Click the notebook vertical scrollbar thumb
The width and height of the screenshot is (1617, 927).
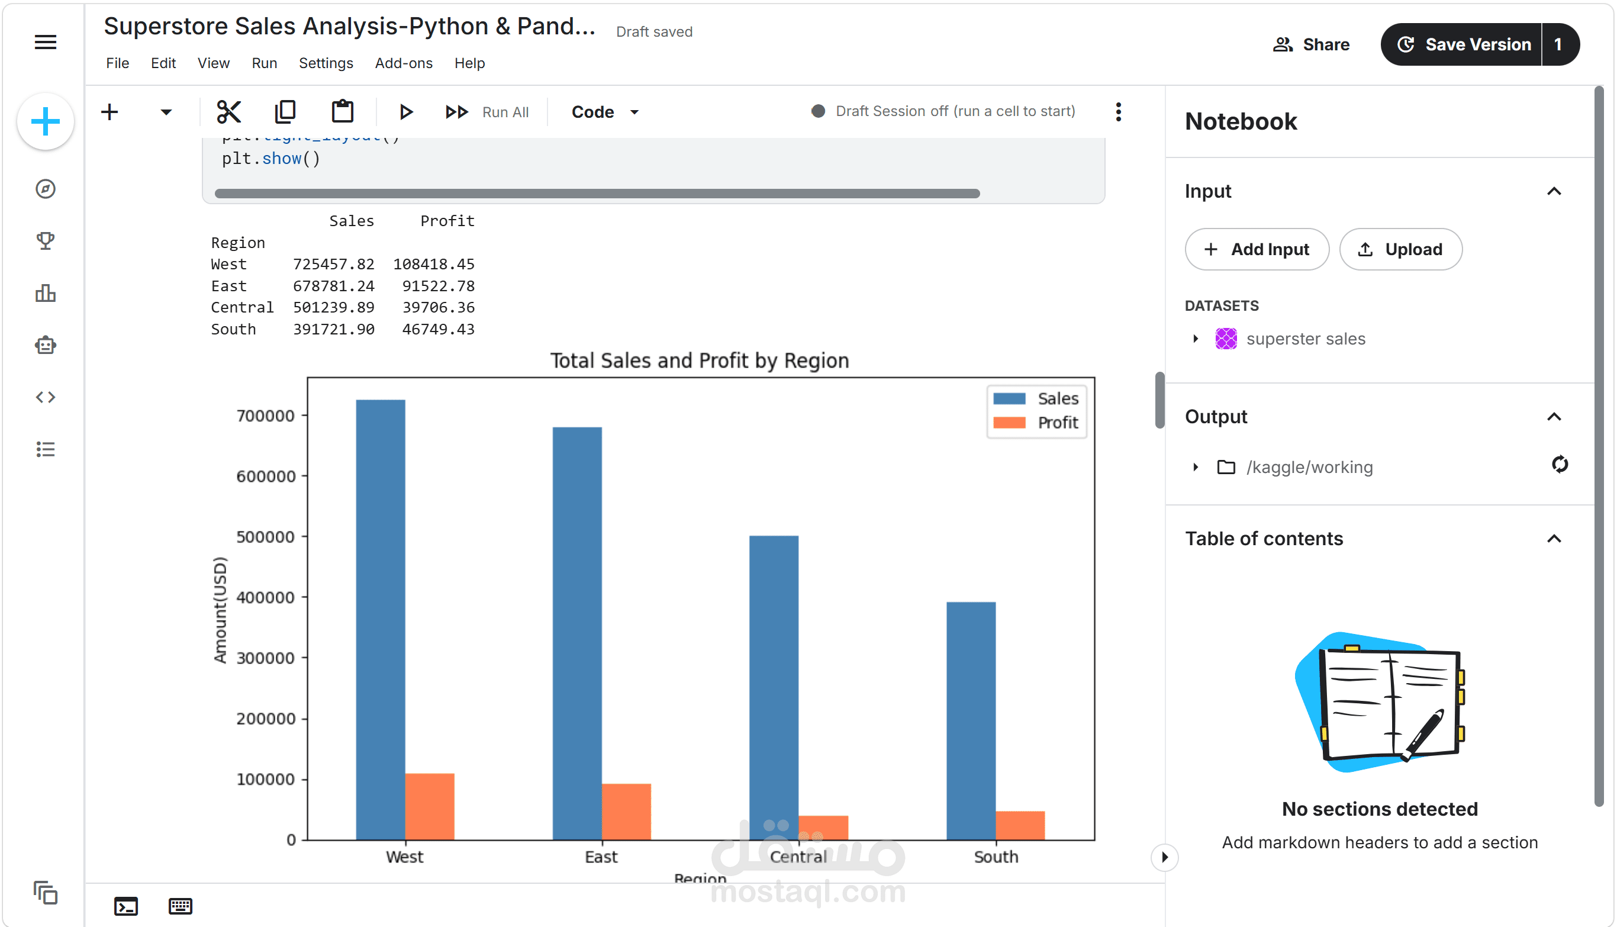coord(1160,400)
